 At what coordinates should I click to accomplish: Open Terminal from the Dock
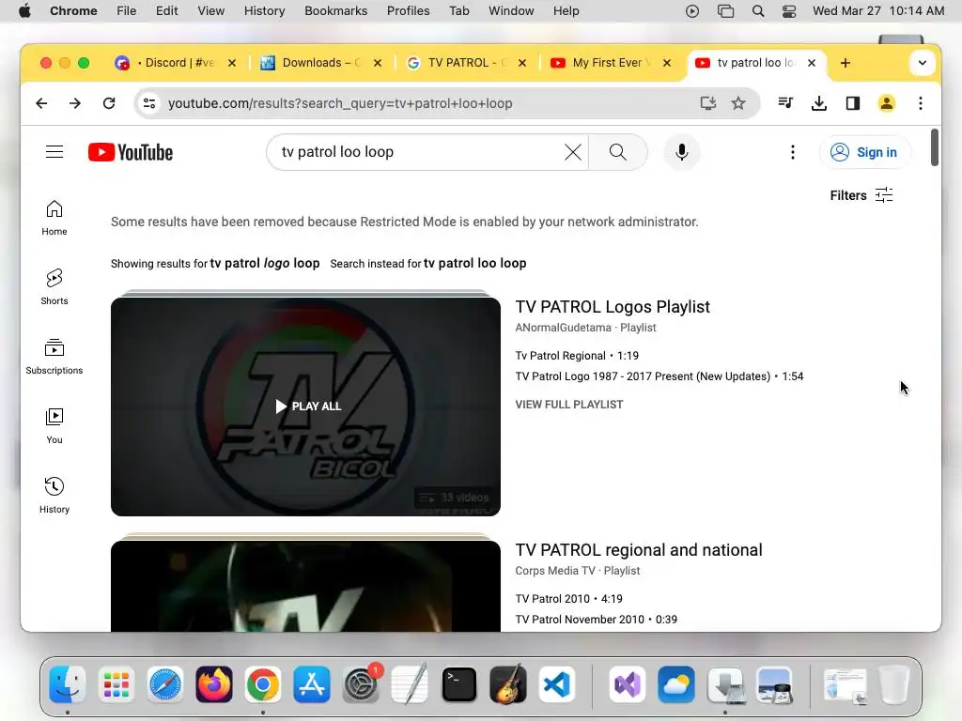(x=458, y=684)
